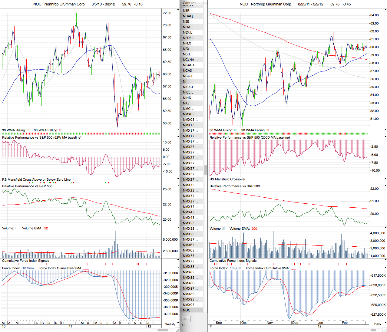Click the symbol list vertical scrollbar thumb
387x332 pixels.
pyautogui.click(x=206, y=170)
